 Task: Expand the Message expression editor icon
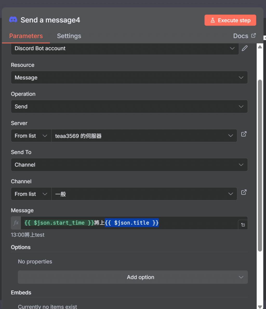coord(243,225)
